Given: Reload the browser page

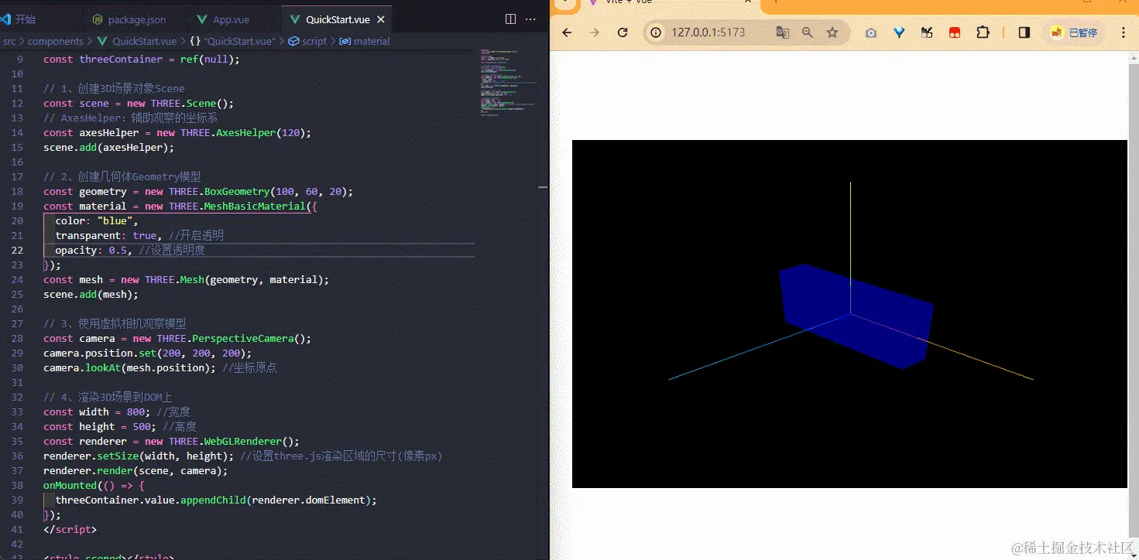Looking at the screenshot, I should click(x=622, y=32).
